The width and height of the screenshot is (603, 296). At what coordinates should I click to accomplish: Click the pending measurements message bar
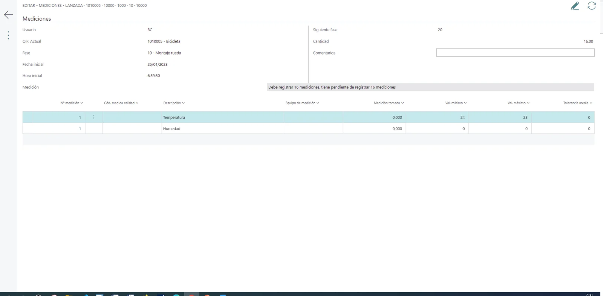(x=430, y=87)
